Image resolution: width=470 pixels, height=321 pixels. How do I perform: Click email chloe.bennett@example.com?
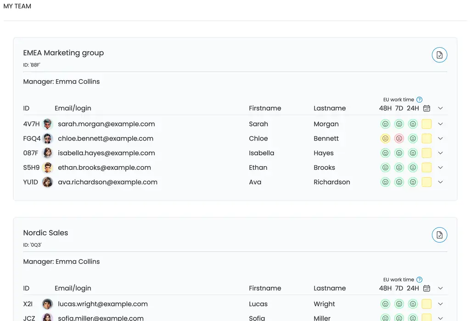pos(106,138)
